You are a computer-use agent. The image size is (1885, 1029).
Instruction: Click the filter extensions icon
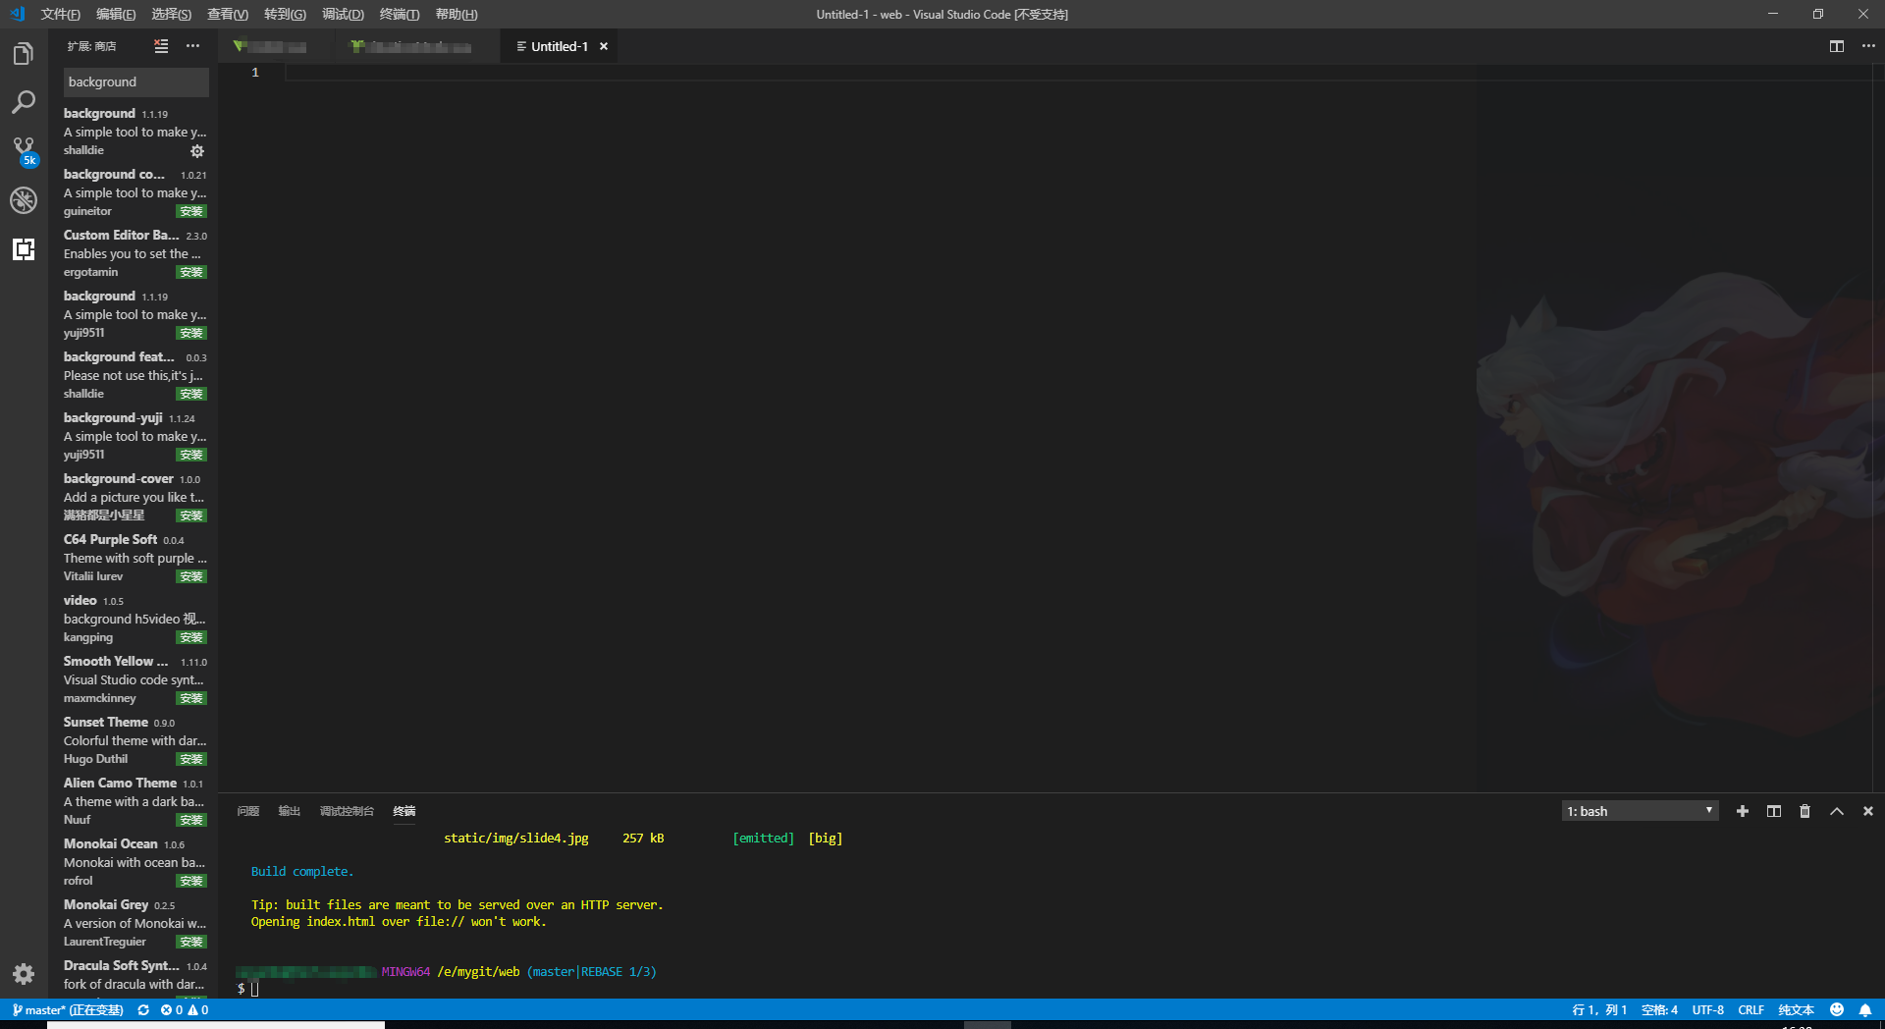(x=161, y=45)
